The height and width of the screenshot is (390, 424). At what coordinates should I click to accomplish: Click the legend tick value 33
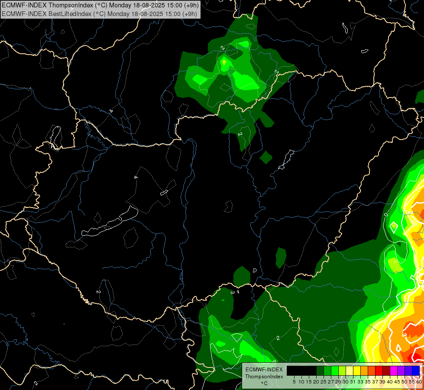(360, 382)
